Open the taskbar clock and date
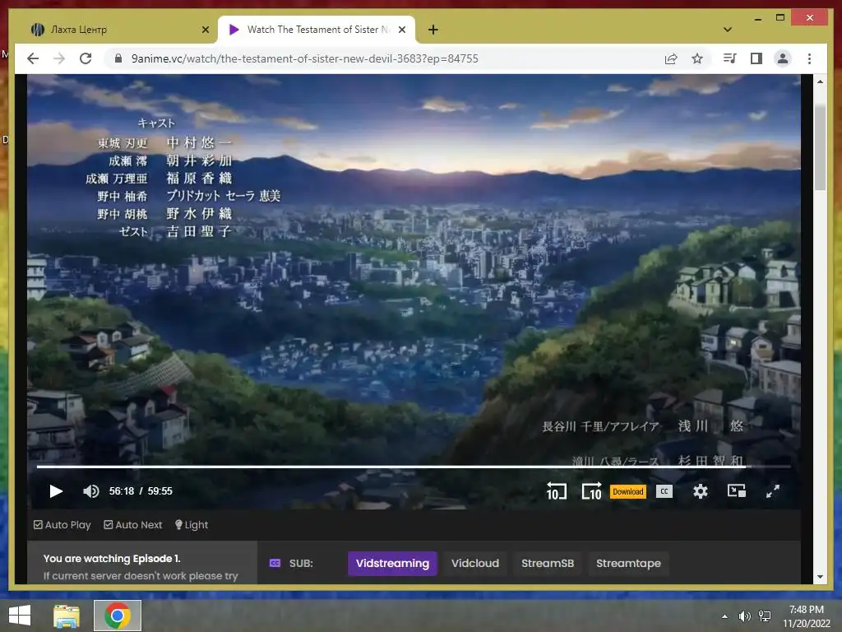The height and width of the screenshot is (632, 842). 807,616
